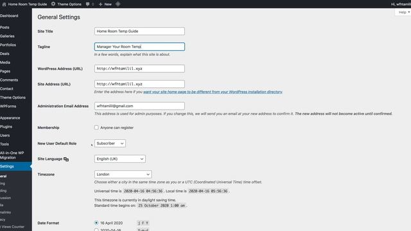Open Media in sidebar

point(5,62)
